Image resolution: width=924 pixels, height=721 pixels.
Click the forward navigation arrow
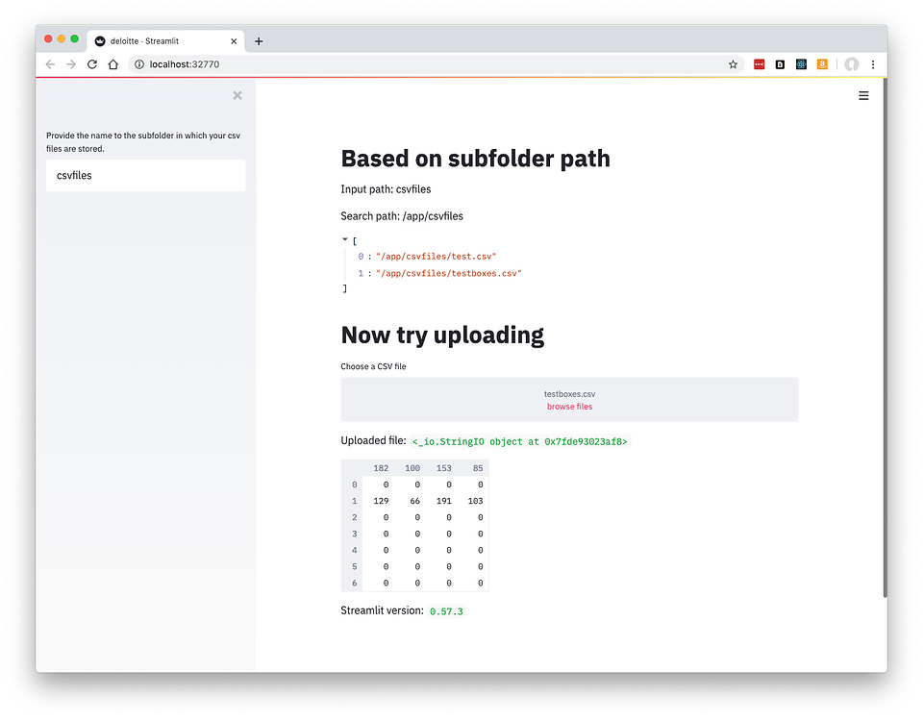click(70, 63)
